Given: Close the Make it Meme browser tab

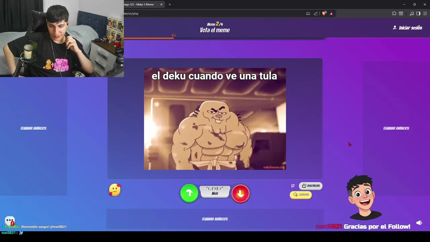Looking at the screenshot, I should click(162, 4).
